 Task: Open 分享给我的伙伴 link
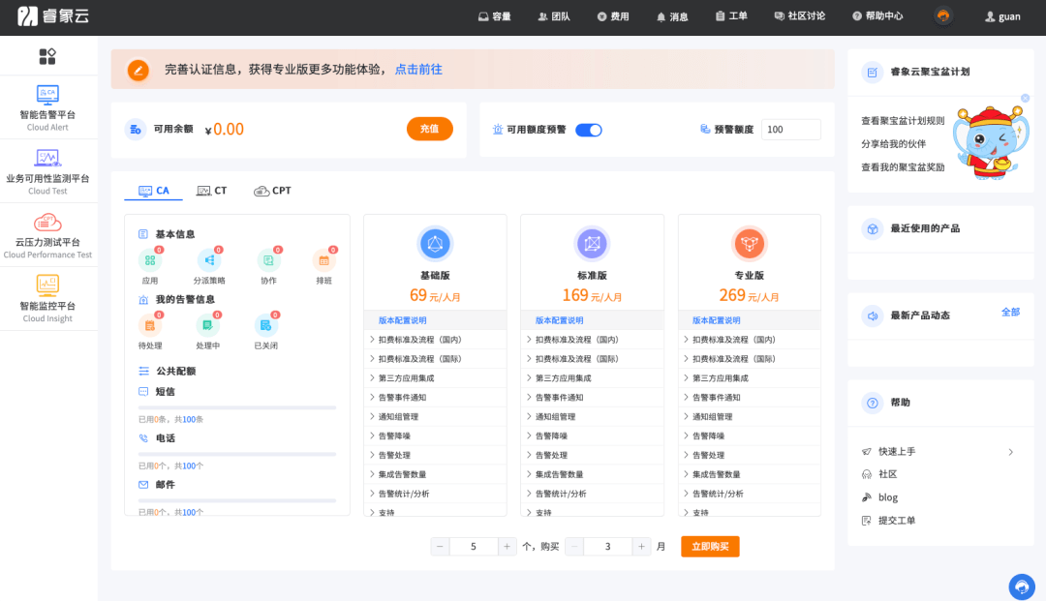coord(893,144)
